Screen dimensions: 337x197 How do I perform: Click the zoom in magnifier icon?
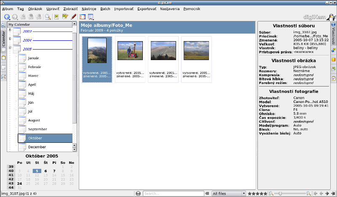(x=308, y=194)
